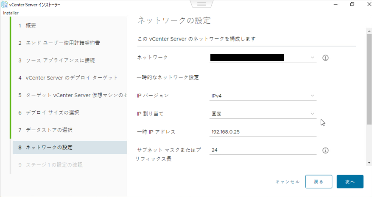
Task: Click the vCenter Server installer title icon
Action: click(x=5, y=5)
